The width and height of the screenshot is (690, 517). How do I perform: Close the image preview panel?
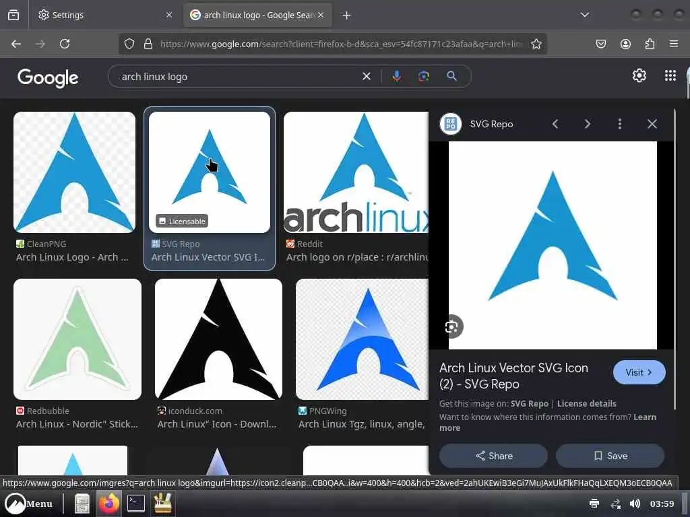pos(652,124)
